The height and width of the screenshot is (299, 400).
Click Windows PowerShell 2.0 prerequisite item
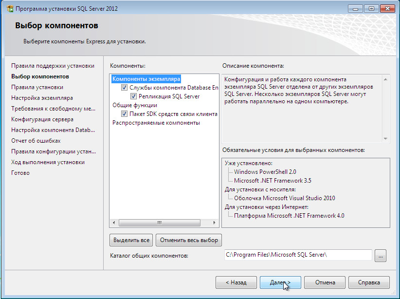coord(265,172)
